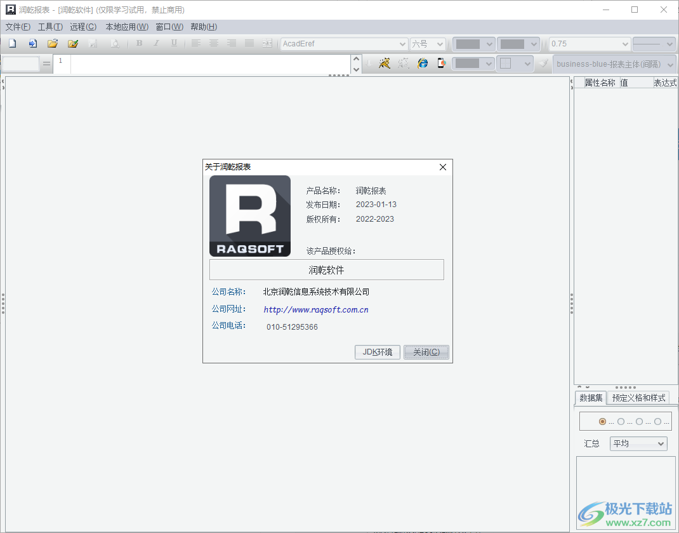The height and width of the screenshot is (533, 679).
Task: Click the JDK环境 button
Action: pyautogui.click(x=377, y=352)
